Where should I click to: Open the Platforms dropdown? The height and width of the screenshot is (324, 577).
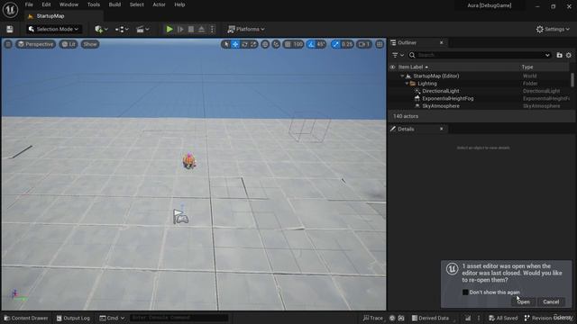246,29
